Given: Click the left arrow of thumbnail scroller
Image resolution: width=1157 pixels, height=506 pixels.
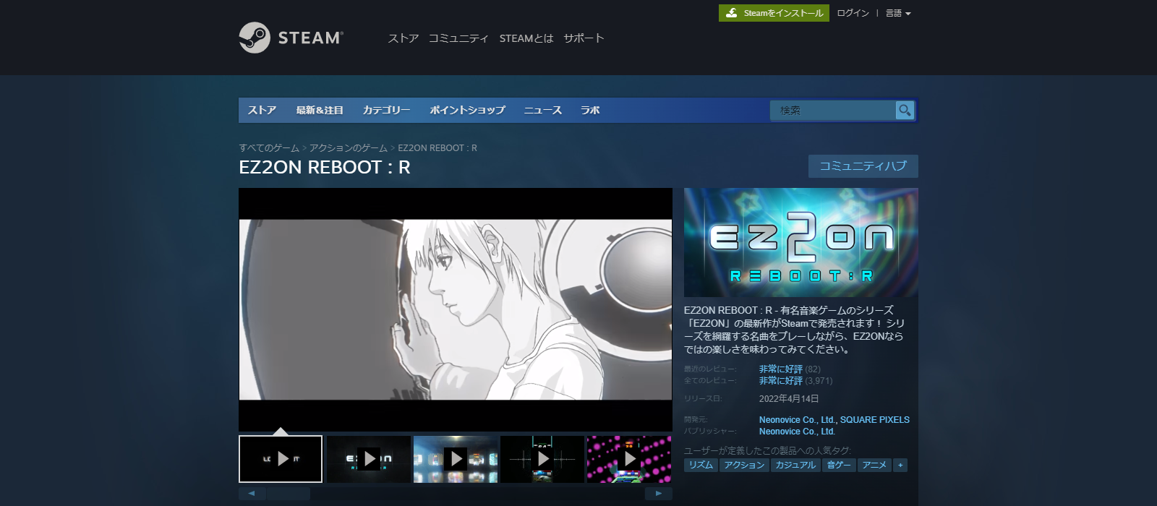Looking at the screenshot, I should 252,493.
